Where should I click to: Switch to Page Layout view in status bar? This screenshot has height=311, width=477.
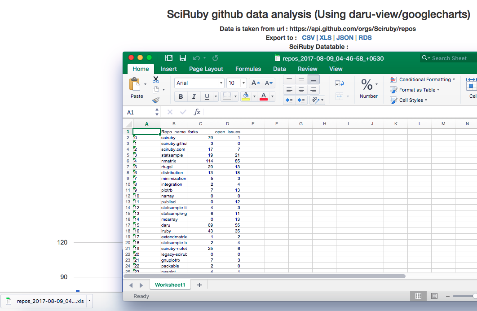(x=434, y=296)
